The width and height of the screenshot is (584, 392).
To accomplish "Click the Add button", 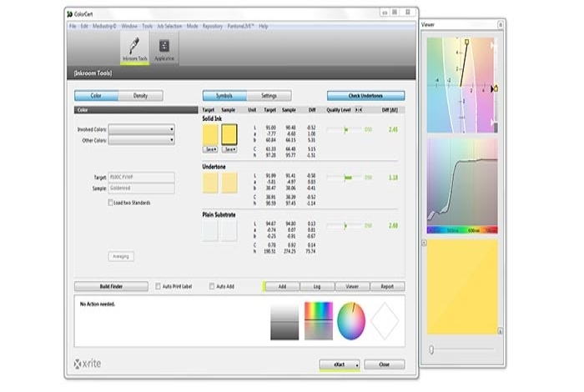I will click(x=282, y=286).
